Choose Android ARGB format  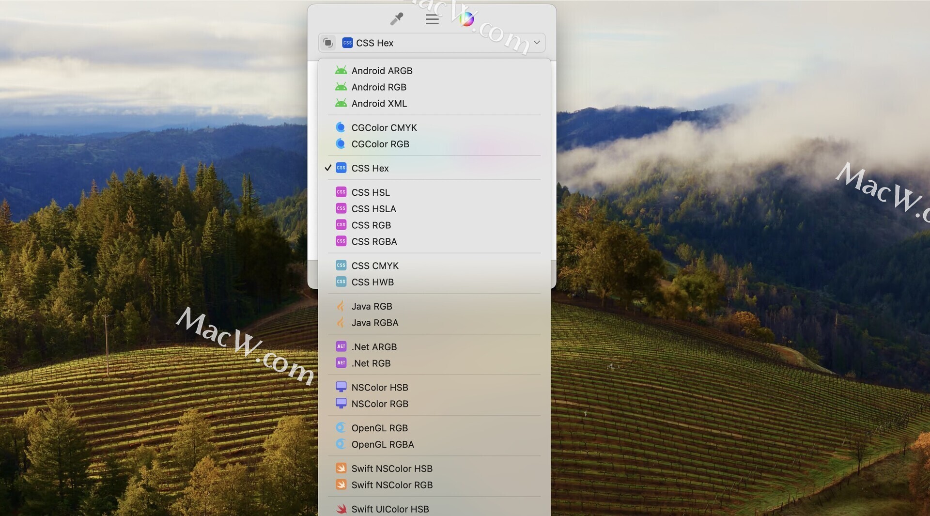point(434,71)
